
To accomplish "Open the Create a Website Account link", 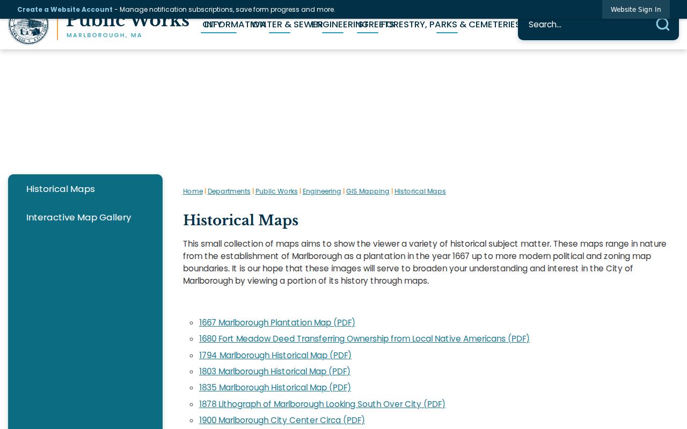I will pos(65,9).
